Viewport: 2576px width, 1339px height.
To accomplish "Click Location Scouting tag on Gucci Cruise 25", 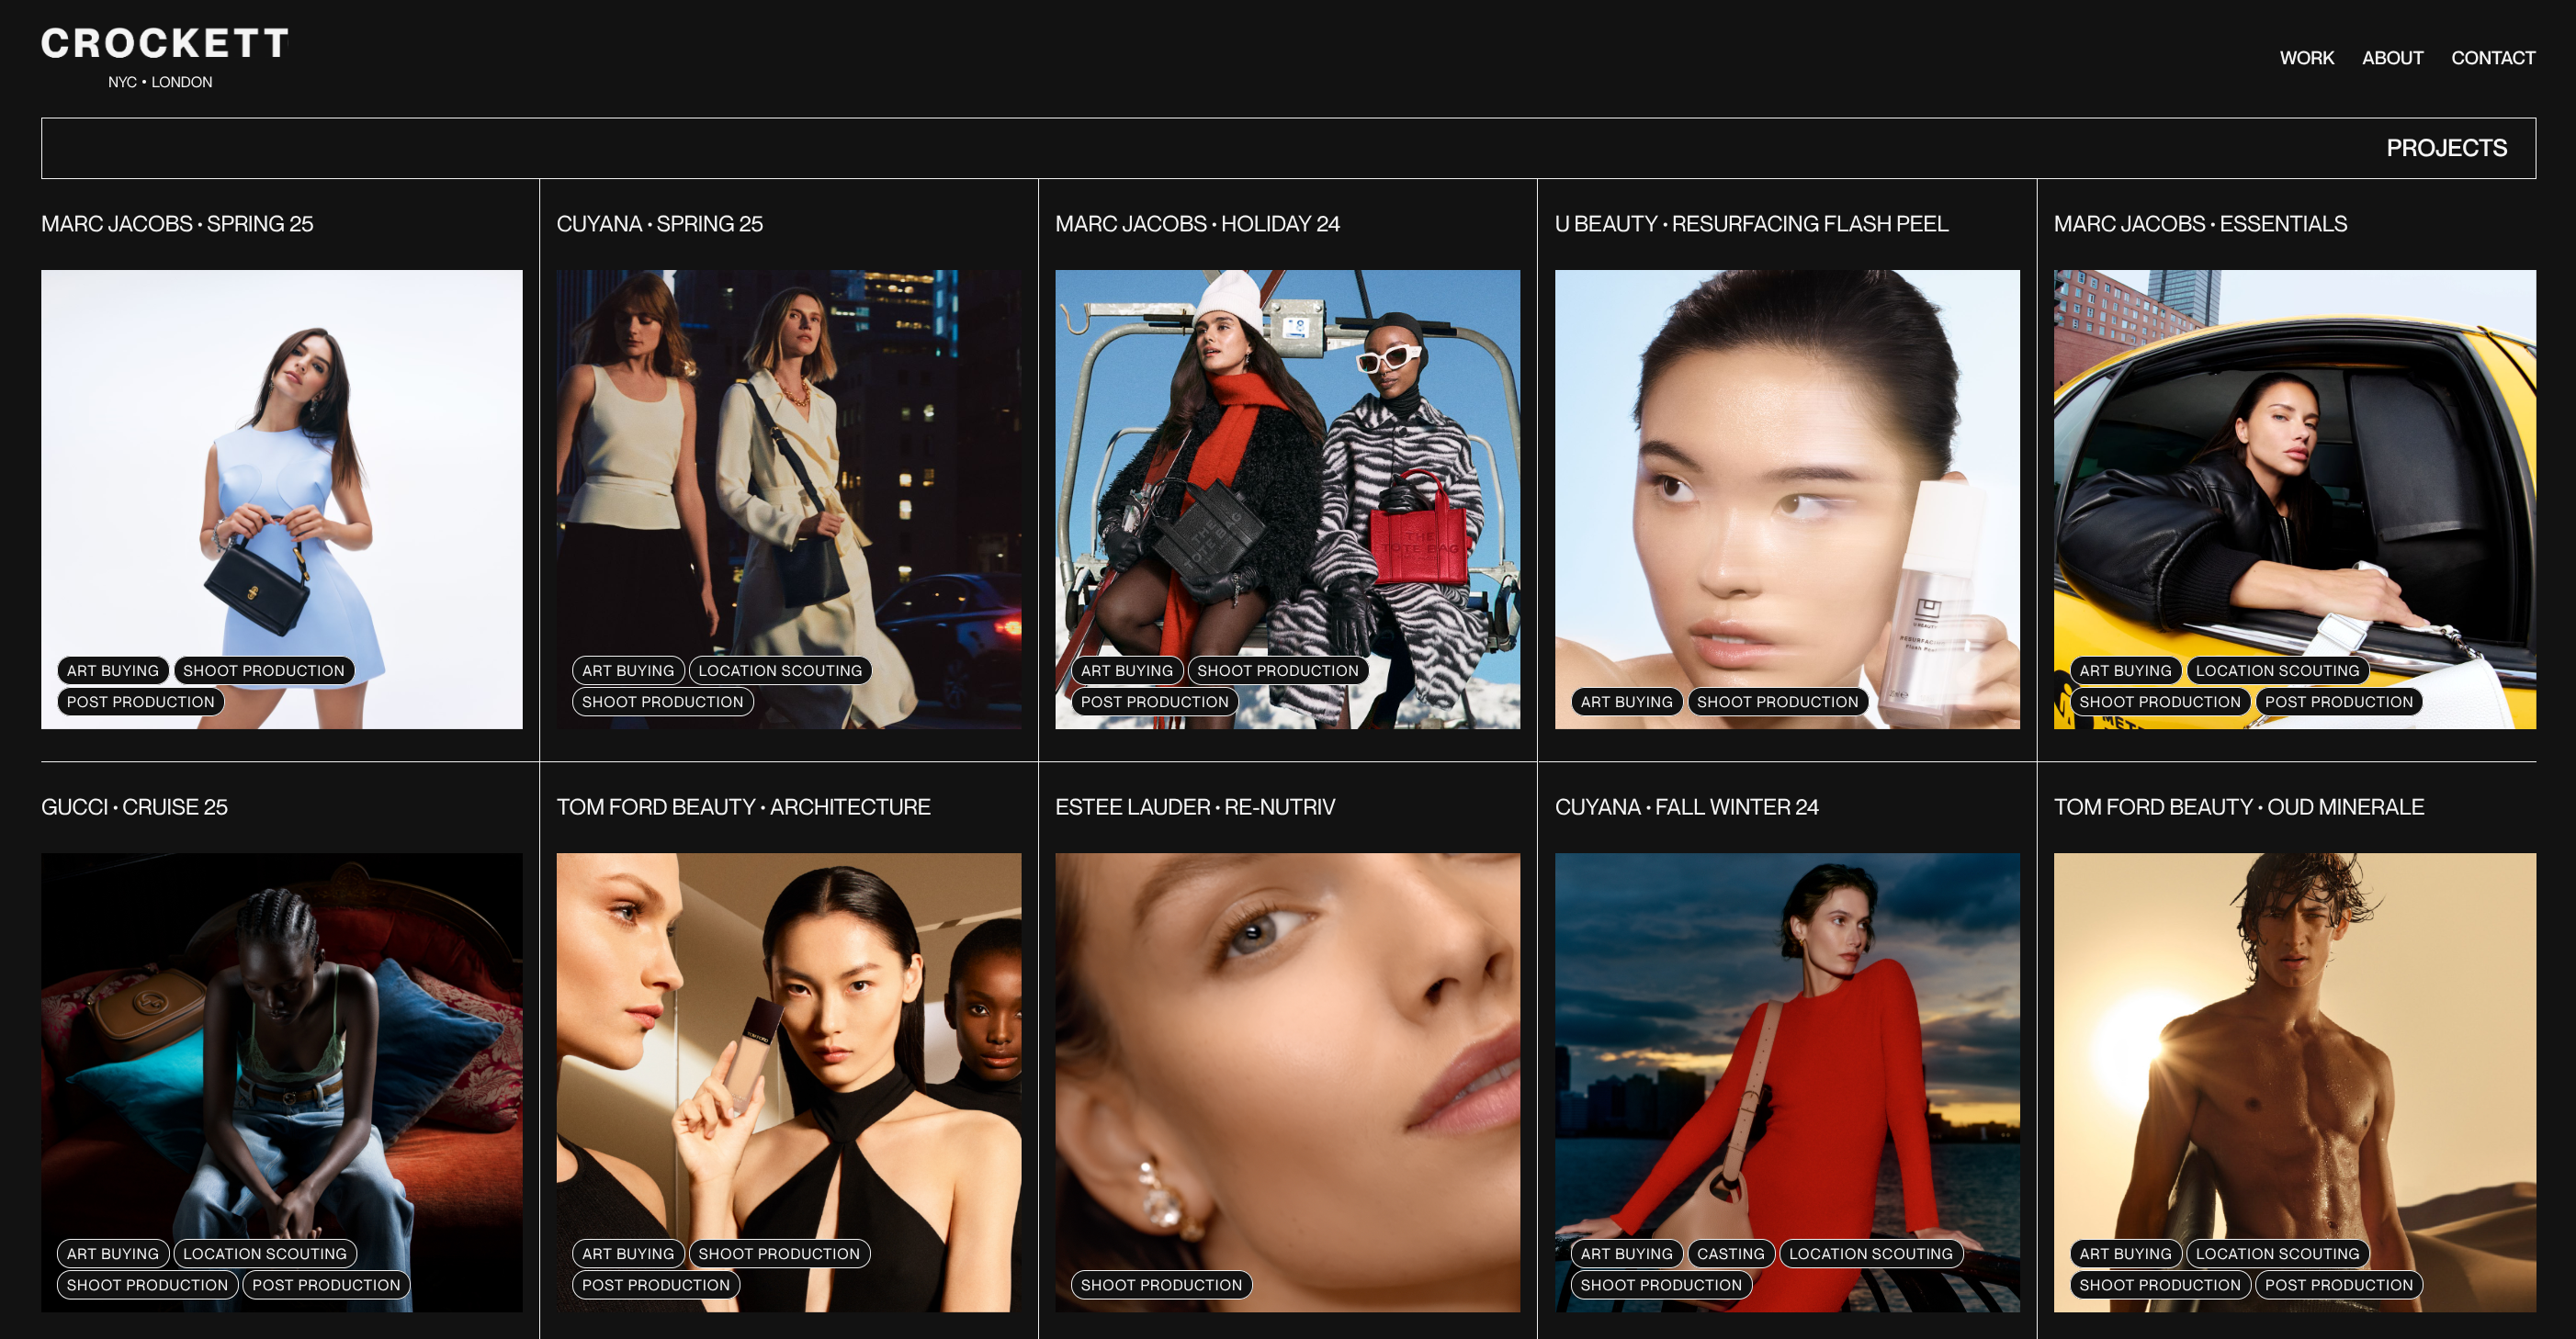I will [x=265, y=1254].
